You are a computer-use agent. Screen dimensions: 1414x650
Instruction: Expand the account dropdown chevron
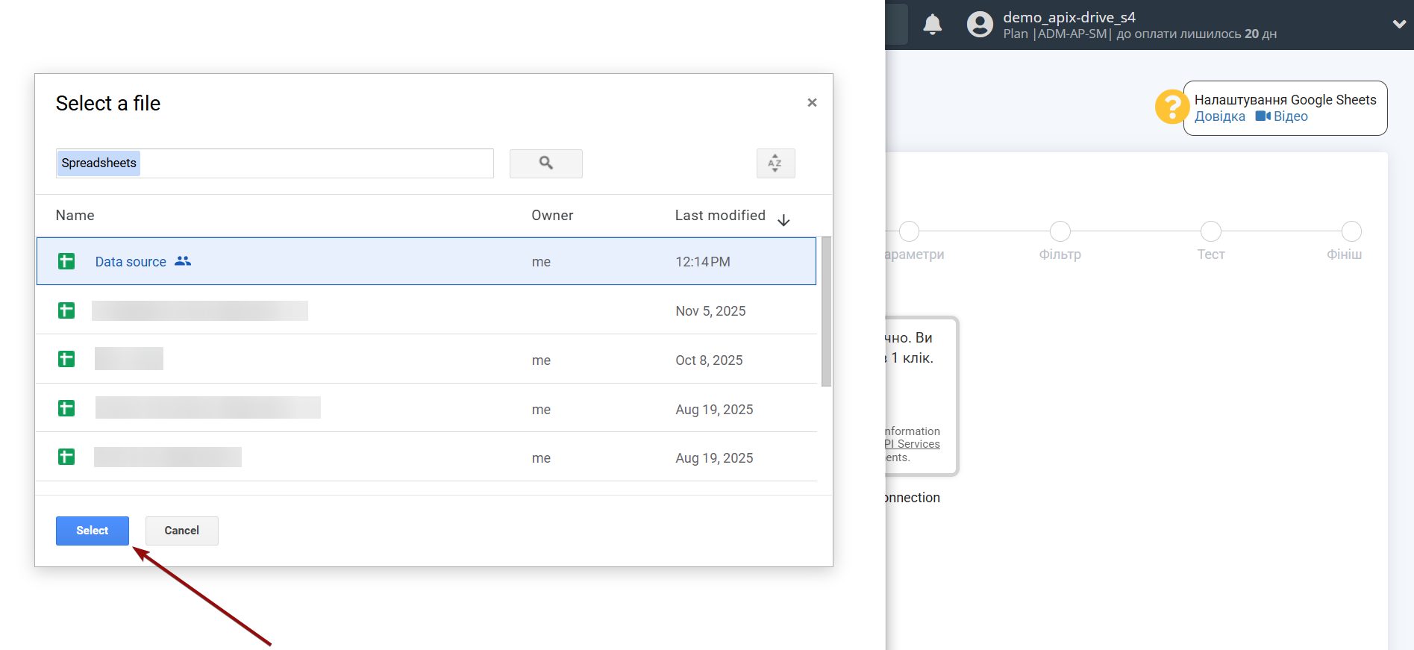tap(1399, 24)
